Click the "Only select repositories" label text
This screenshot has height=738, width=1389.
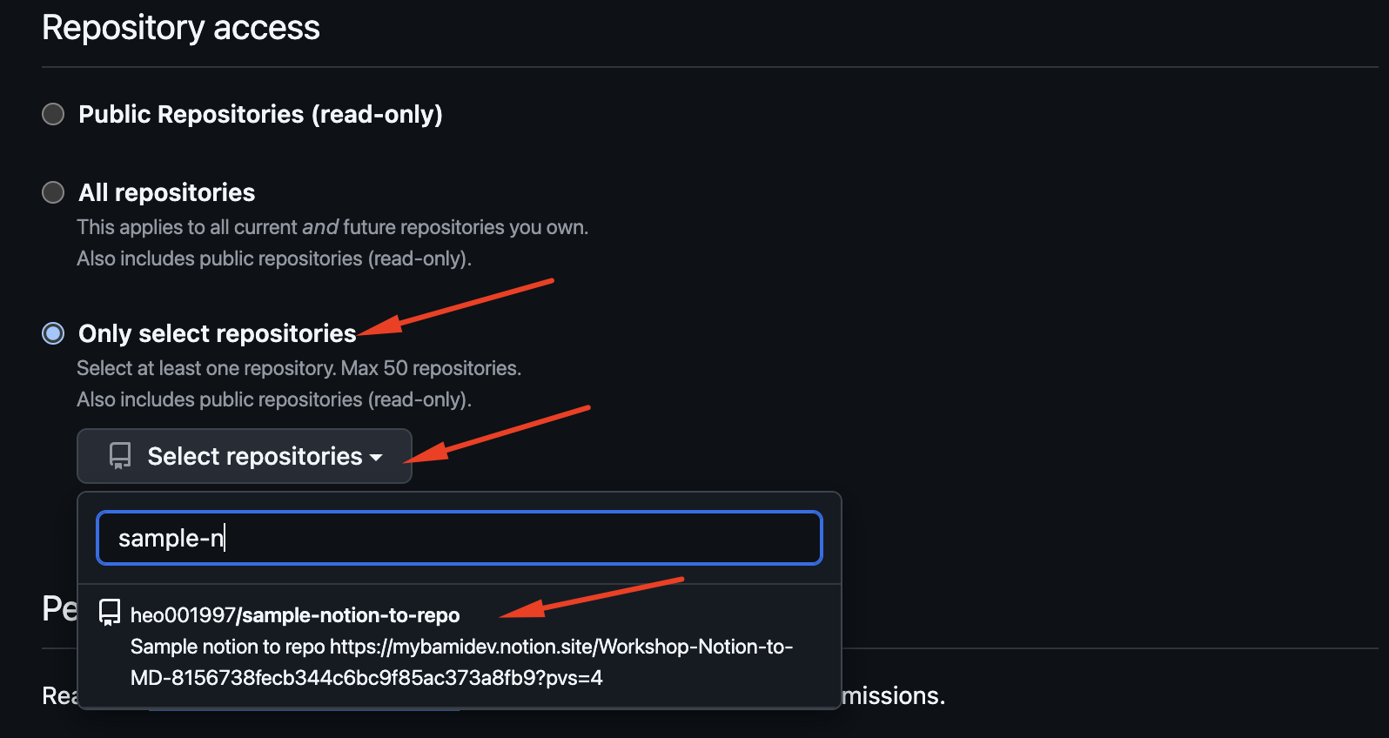coord(218,333)
